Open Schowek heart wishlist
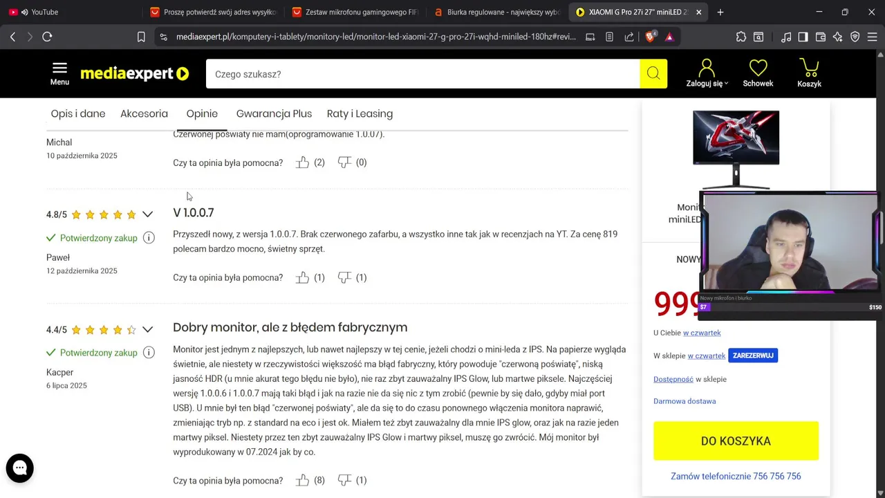 click(x=758, y=73)
